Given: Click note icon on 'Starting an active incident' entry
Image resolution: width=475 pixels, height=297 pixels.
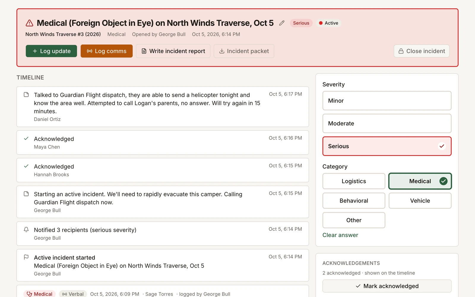Looking at the screenshot, I should [26, 194].
